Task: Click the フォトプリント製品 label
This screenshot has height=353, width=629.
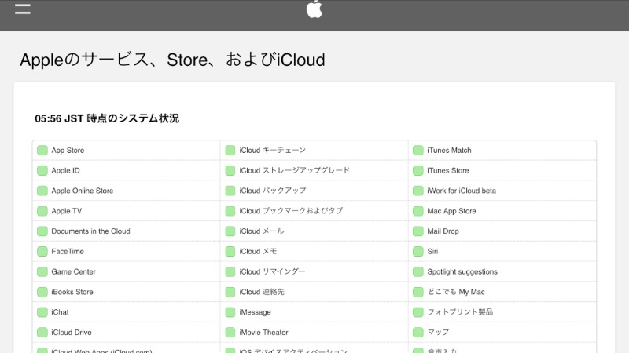Action: [460, 312]
